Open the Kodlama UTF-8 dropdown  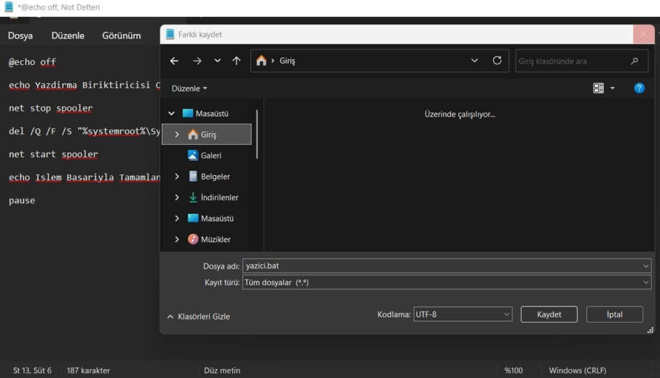coord(462,314)
